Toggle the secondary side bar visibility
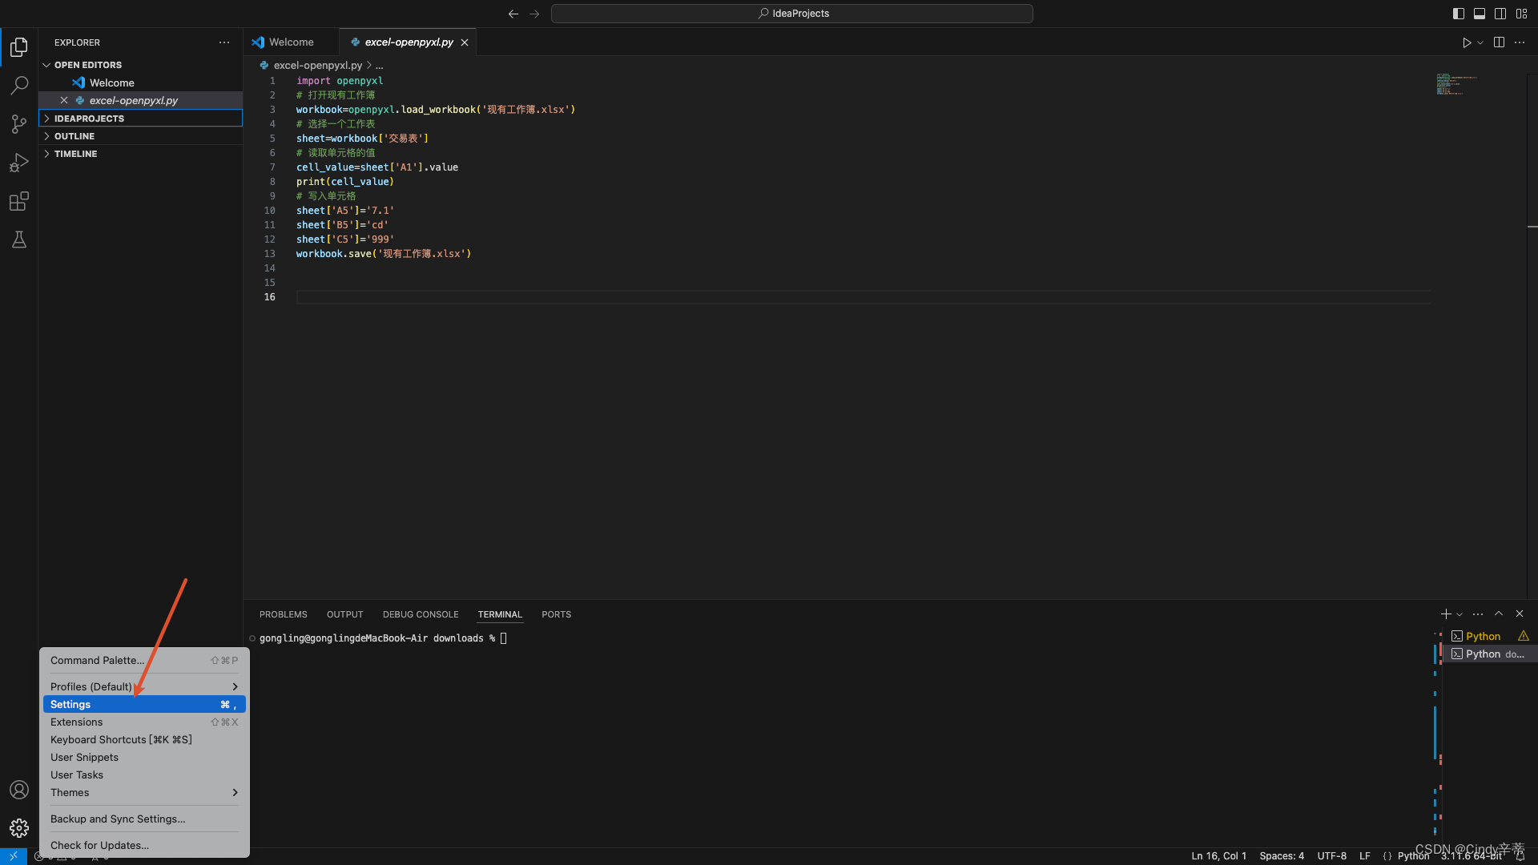Image resolution: width=1538 pixels, height=865 pixels. coord(1500,13)
